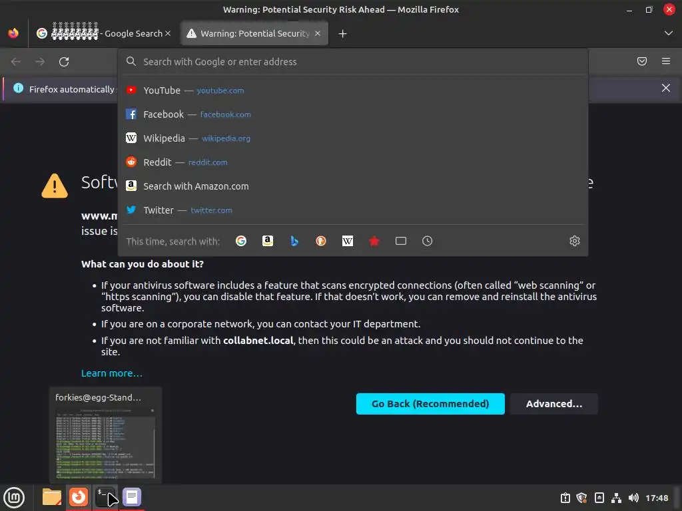682x511 pixels.
Task: Open search settings gear icon
Action: click(575, 241)
